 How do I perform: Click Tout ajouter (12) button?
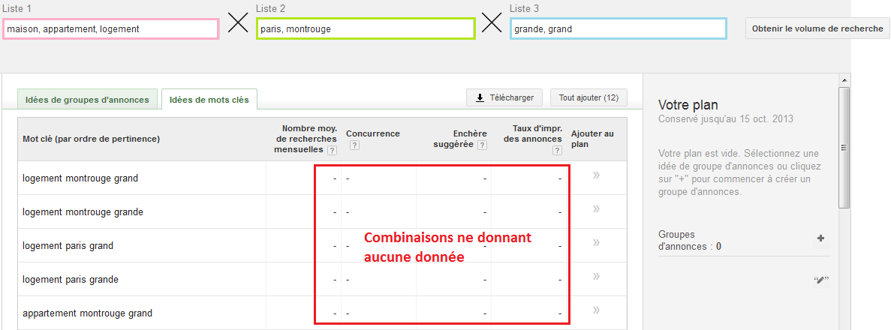(x=588, y=97)
